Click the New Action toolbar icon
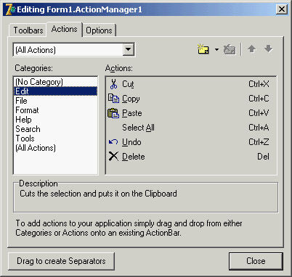This screenshot has height=277, width=292. click(x=203, y=49)
